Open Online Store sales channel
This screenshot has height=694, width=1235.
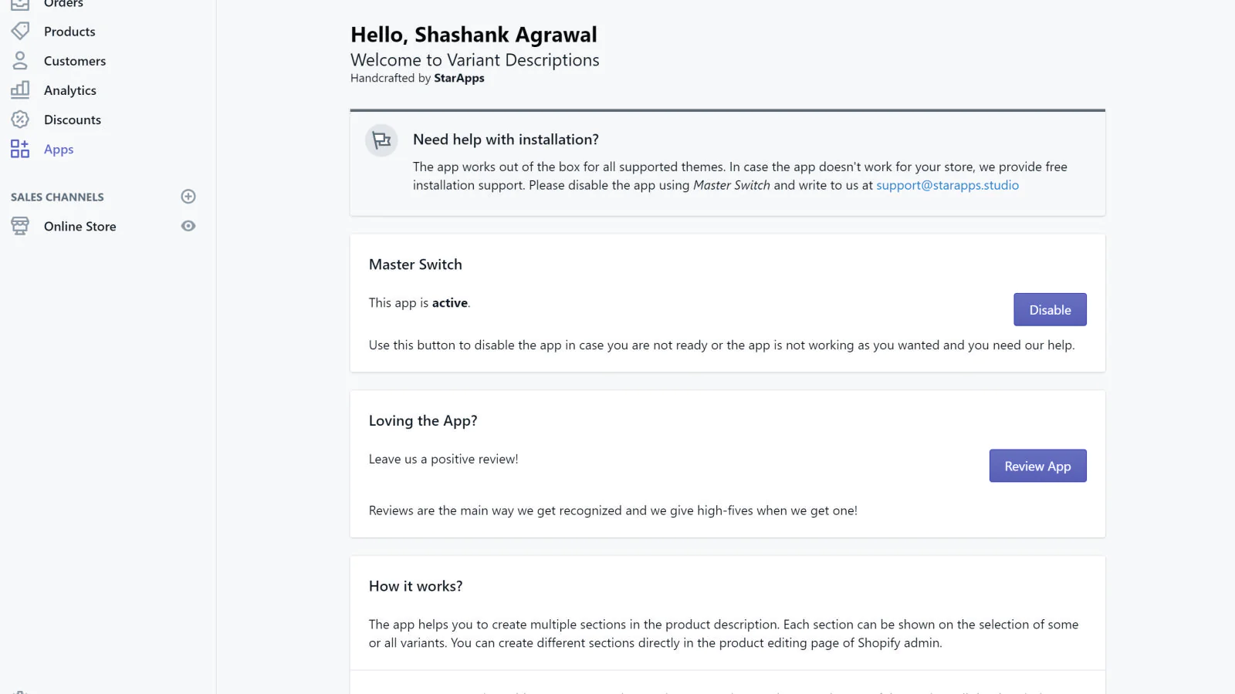tap(80, 227)
